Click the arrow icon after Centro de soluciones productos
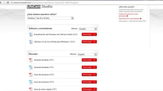This screenshot has height=91, width=163. coord(127,16)
